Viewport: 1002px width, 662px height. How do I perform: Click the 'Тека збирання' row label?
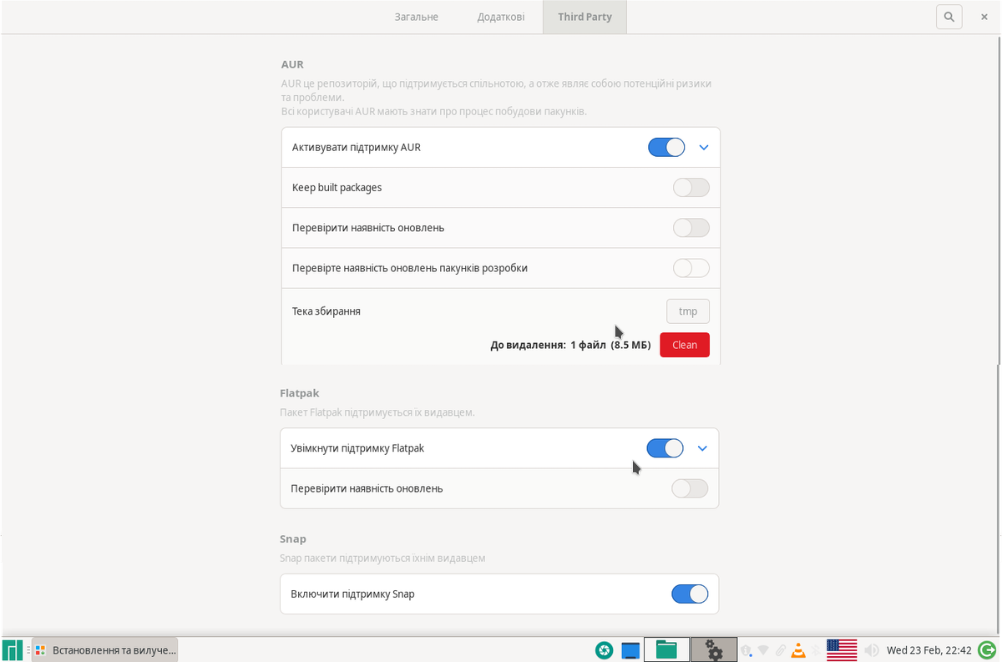click(326, 311)
